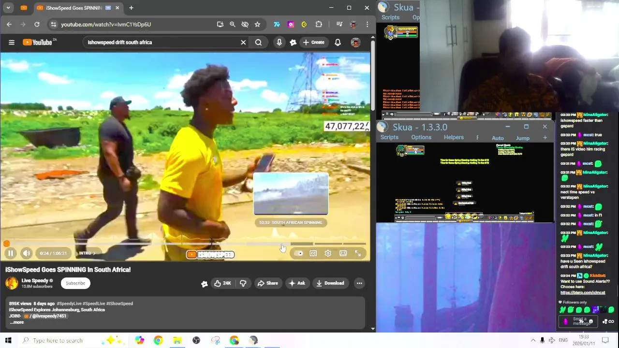Run the YouTube search magnifier button

coord(258,42)
